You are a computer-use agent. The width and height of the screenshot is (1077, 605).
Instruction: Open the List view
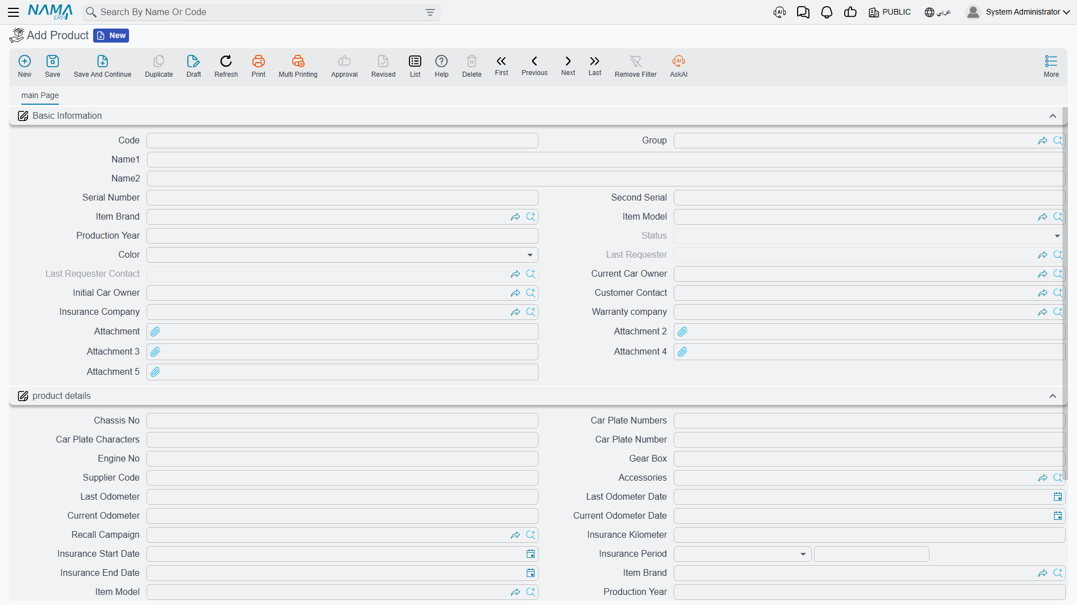click(415, 66)
